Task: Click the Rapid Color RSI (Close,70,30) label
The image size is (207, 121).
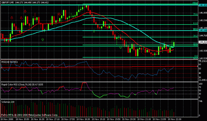Action: click(x=22, y=85)
